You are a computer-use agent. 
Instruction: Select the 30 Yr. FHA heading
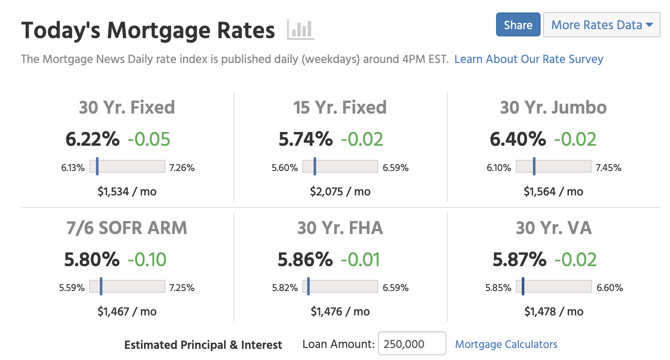pyautogui.click(x=340, y=228)
